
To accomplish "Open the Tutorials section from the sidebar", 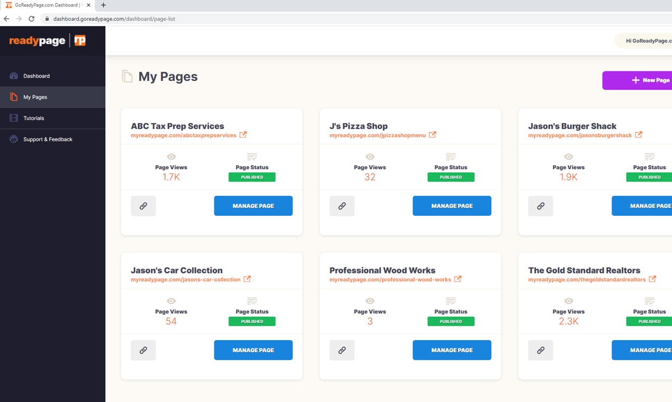I will [x=13, y=118].
